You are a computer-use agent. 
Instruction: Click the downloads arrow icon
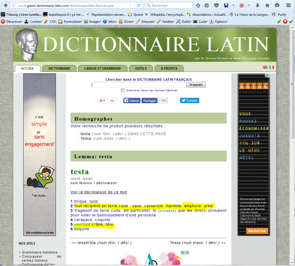pos(258,5)
